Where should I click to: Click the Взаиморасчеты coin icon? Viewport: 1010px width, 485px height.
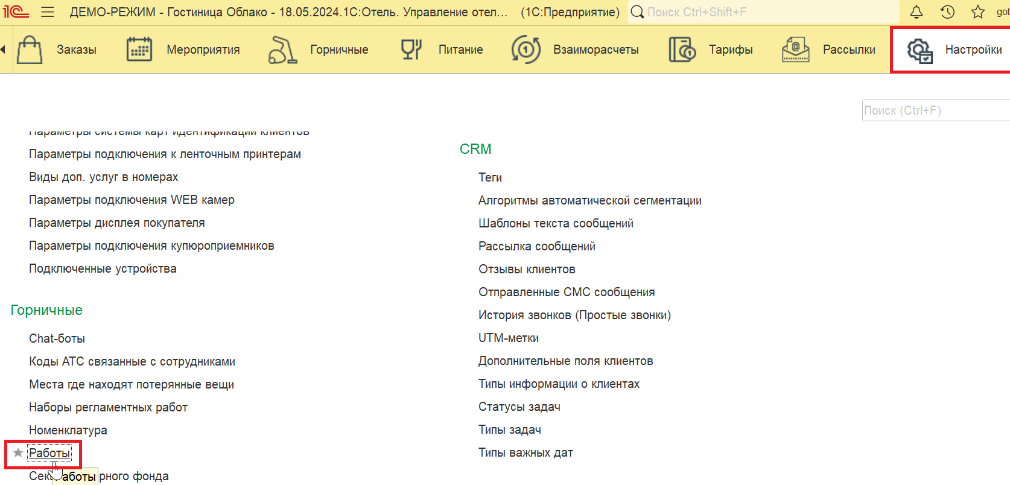click(526, 49)
